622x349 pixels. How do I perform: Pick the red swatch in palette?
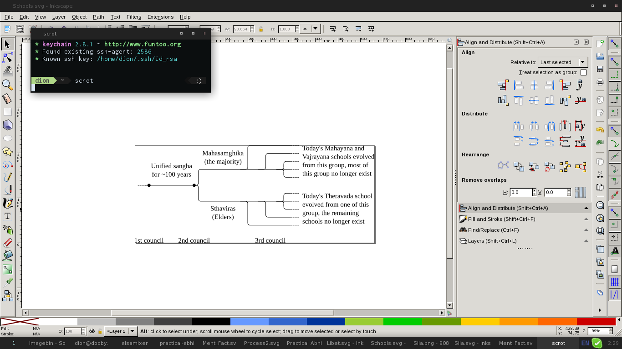coord(596,322)
